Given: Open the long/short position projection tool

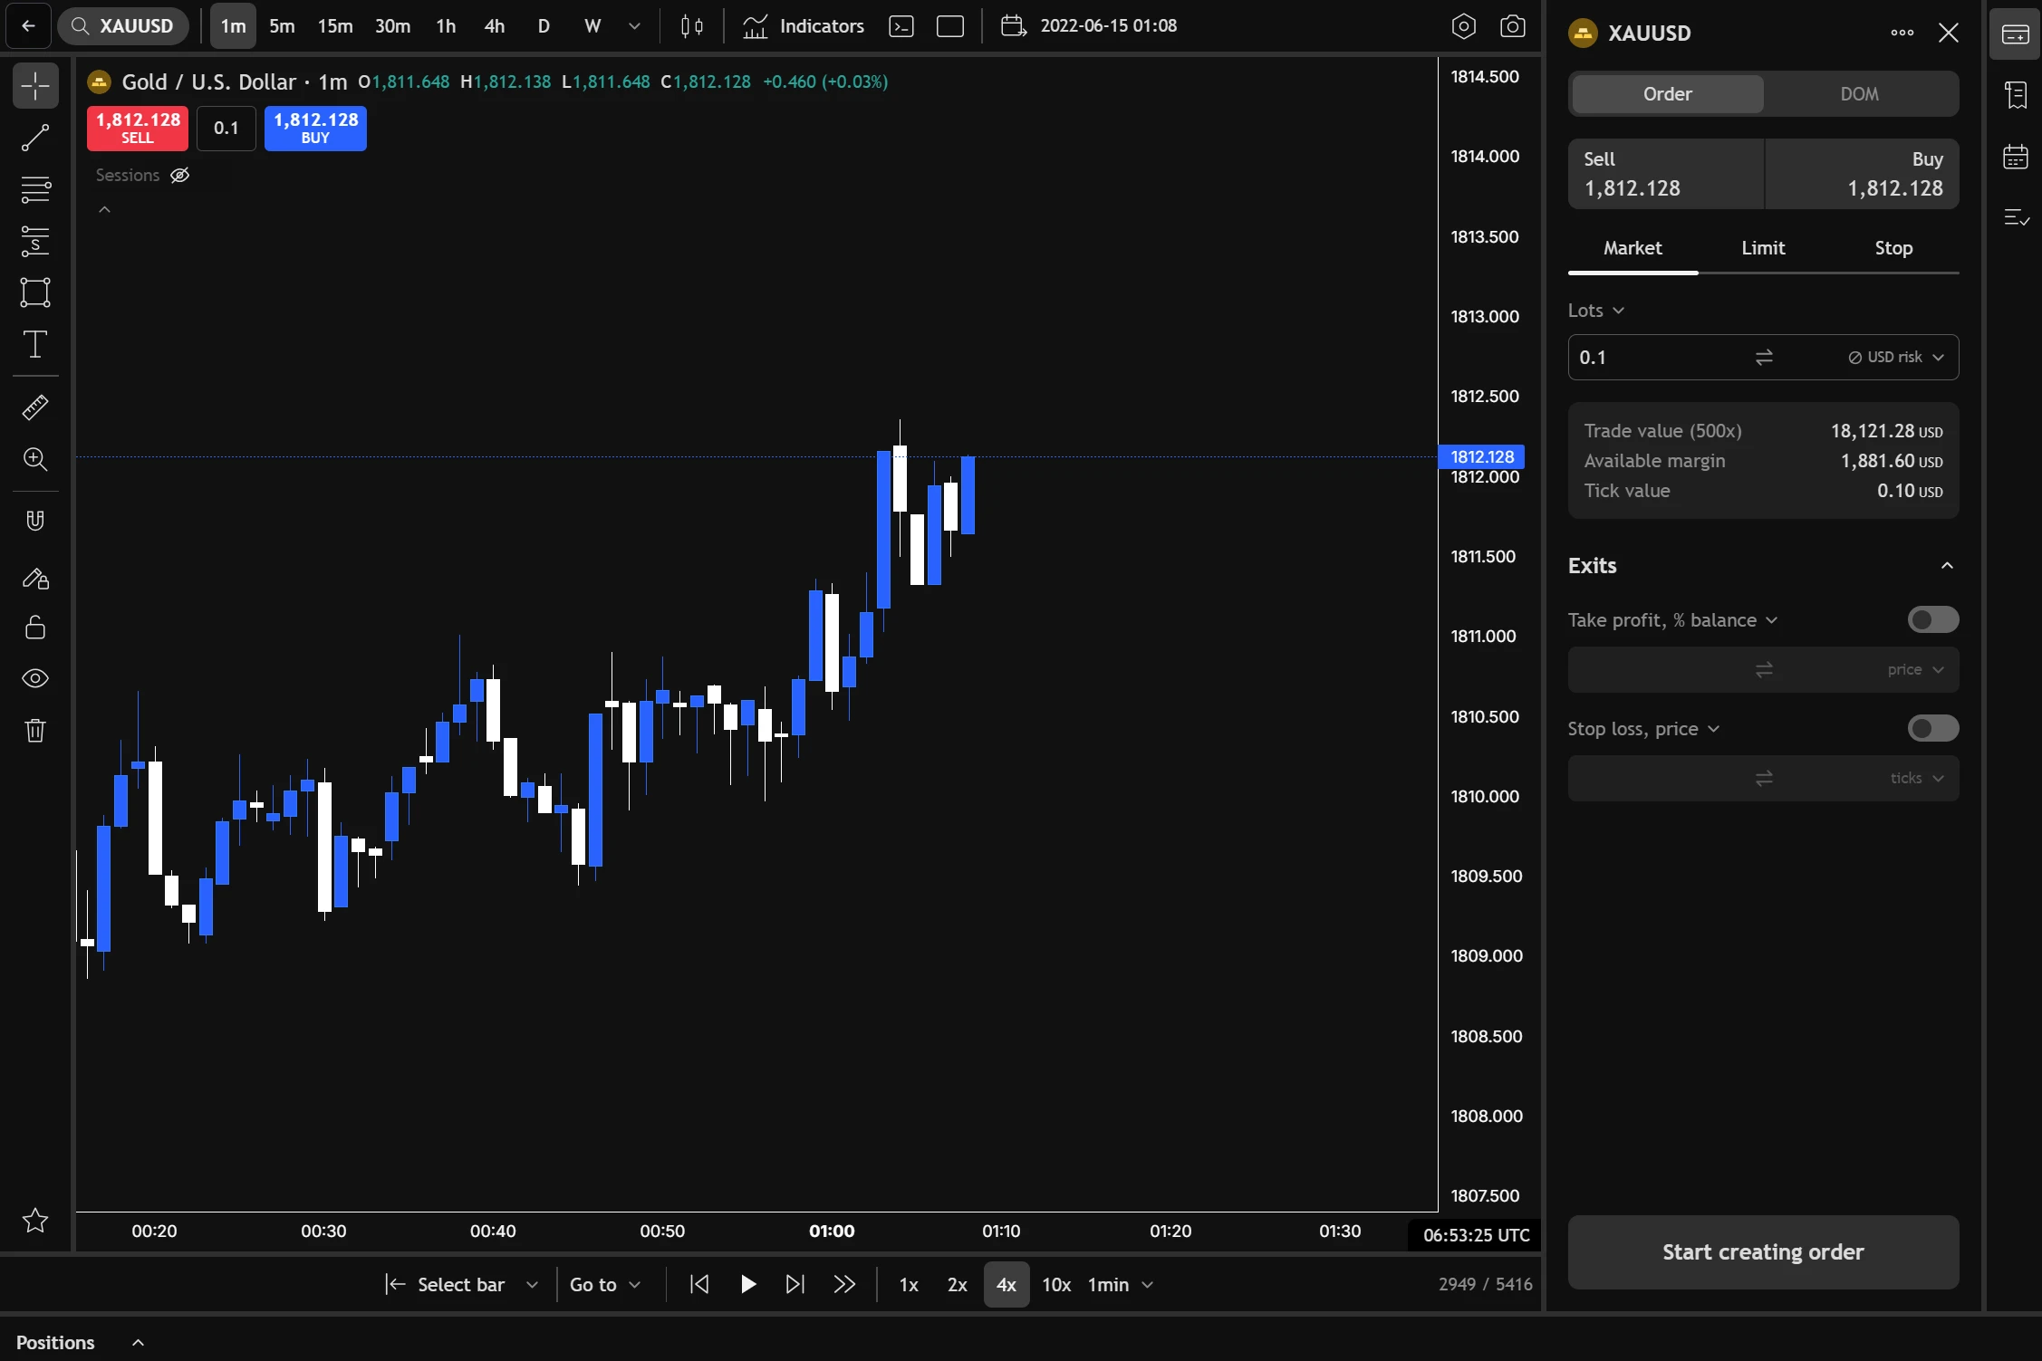Looking at the screenshot, I should pyautogui.click(x=35, y=242).
